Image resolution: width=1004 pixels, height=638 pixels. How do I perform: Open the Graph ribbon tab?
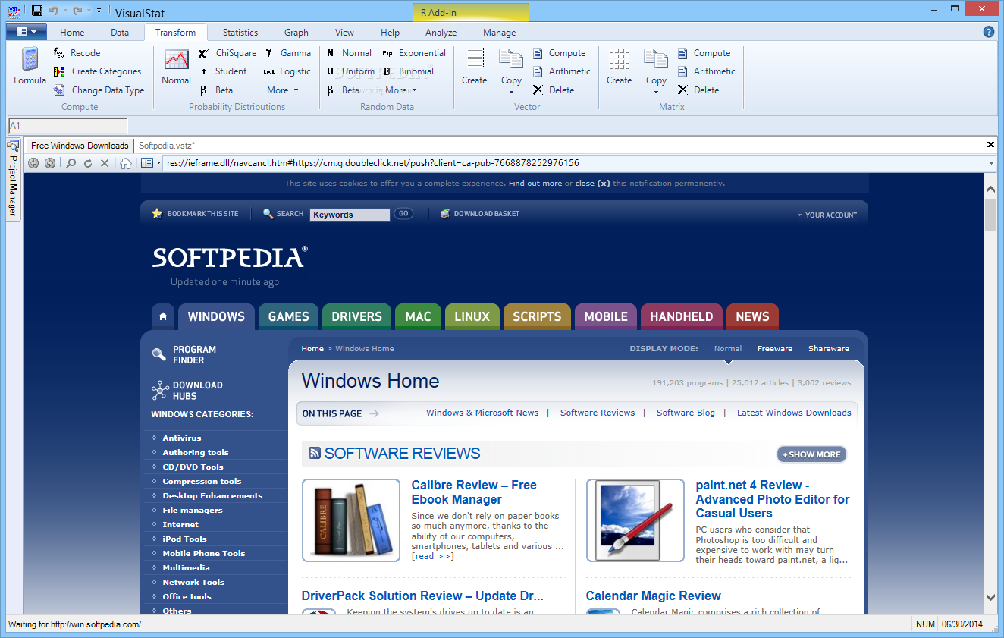click(296, 33)
